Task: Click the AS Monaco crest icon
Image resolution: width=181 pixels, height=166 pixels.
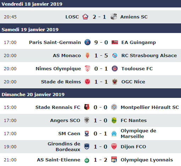Action: (x=87, y=55)
